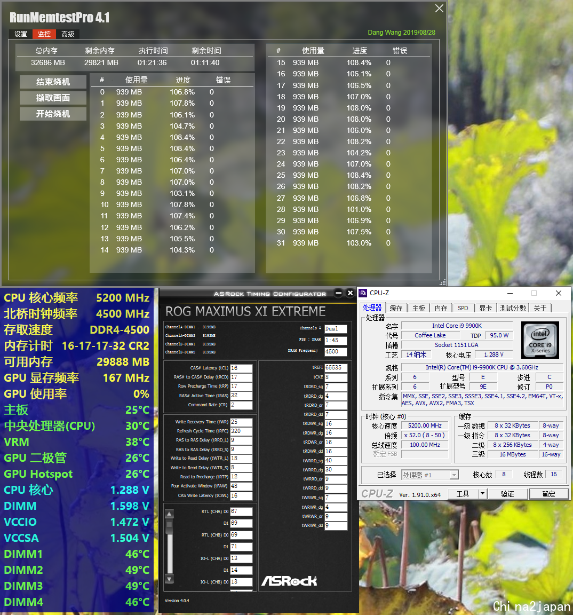Click the DDR4-4500 value in the overlay

point(120,330)
